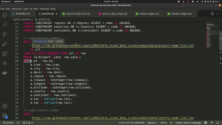Follow the country-node-list.csv URL link
The height and width of the screenshot is (125, 222).
[x=113, y=118]
